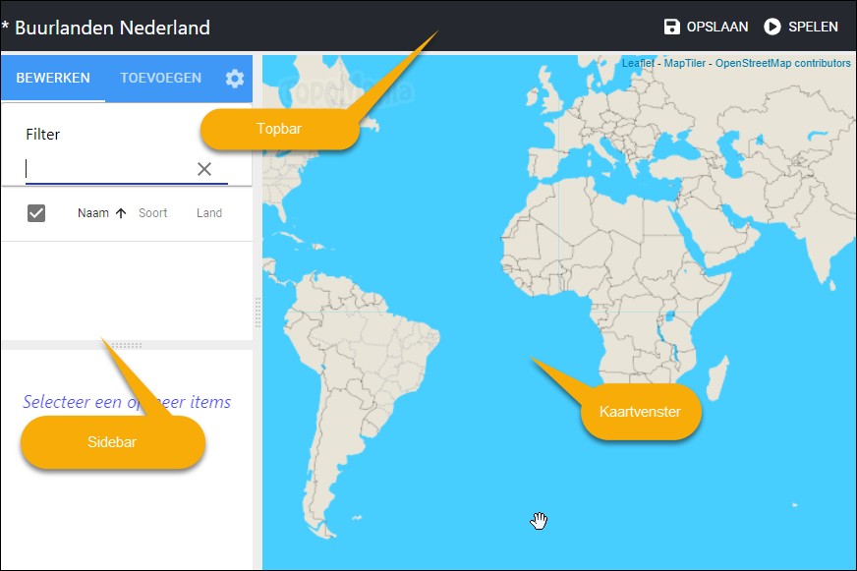Focus the Filter text field
Screen dimensions: 857x571
click(x=108, y=169)
